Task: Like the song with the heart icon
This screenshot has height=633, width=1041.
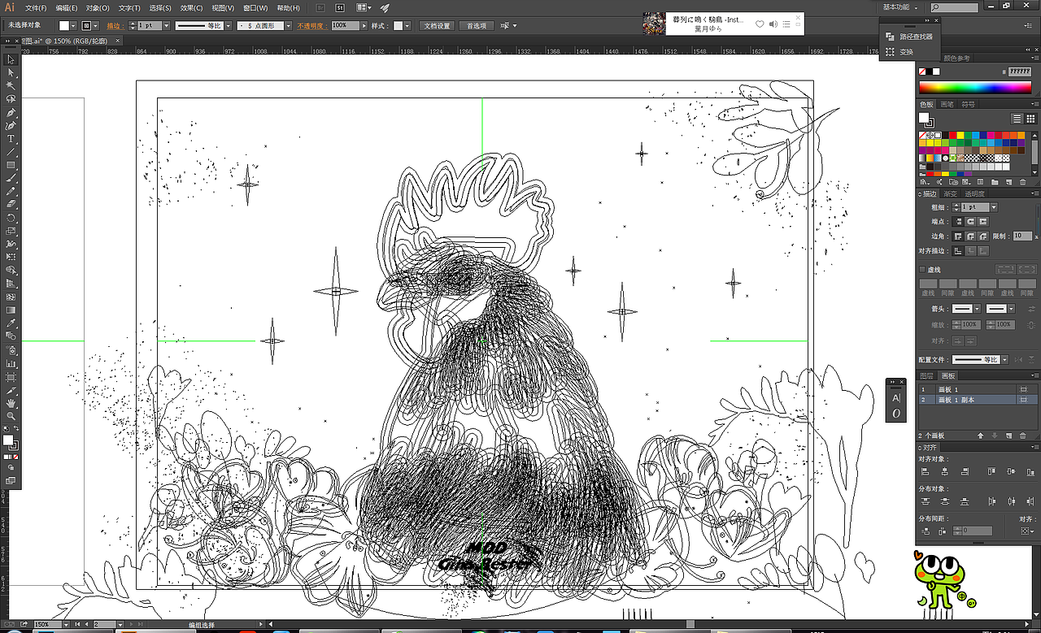Action: (x=760, y=24)
